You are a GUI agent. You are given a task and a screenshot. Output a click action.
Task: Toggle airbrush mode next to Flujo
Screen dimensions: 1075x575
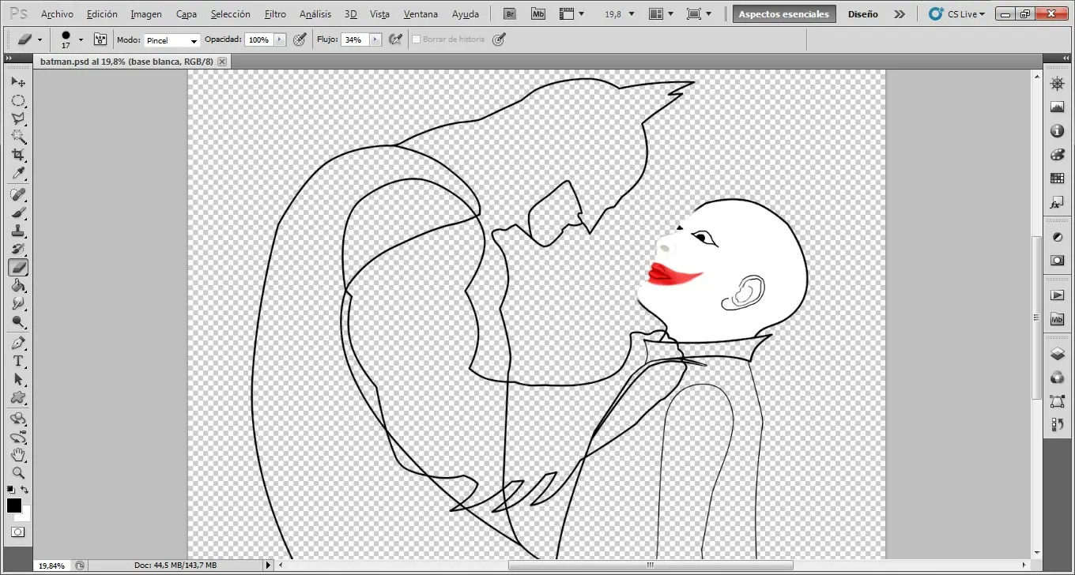(x=397, y=39)
